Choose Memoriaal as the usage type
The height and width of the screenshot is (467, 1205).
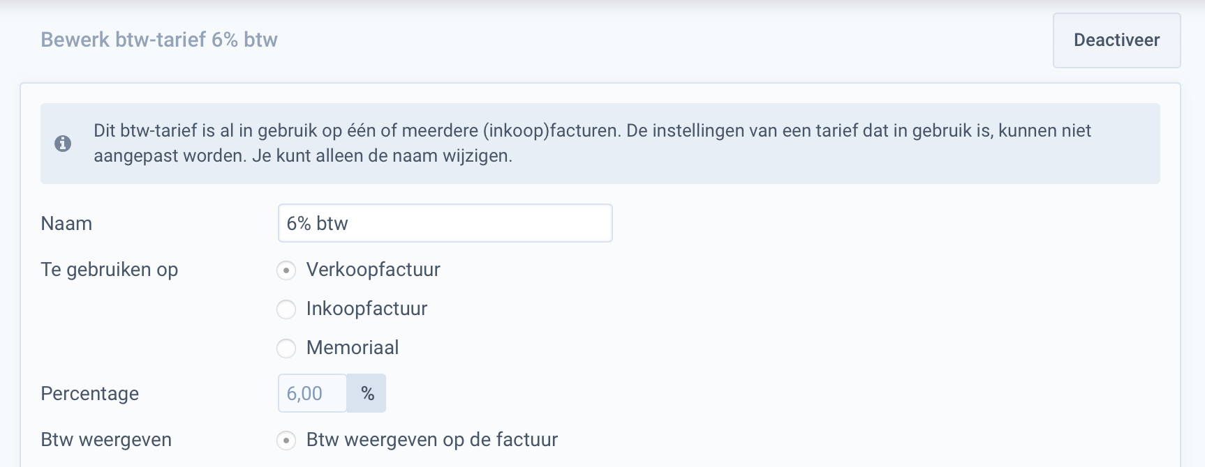coord(286,349)
